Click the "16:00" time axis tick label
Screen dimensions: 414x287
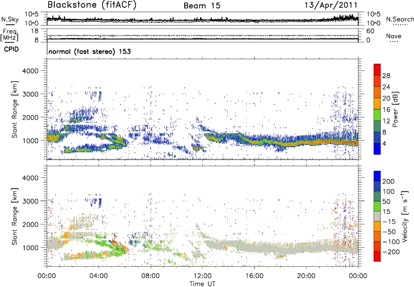pyautogui.click(x=254, y=276)
